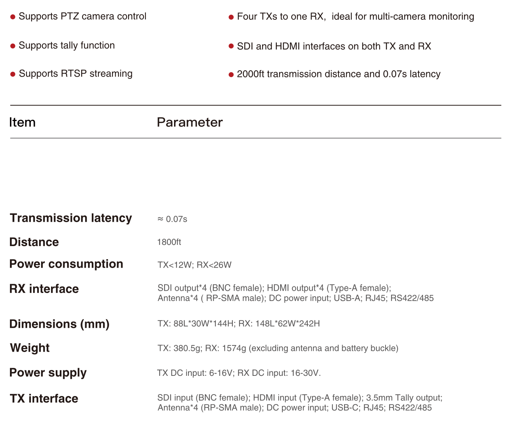
Task: Click the Parameter column header
Action: point(189,122)
